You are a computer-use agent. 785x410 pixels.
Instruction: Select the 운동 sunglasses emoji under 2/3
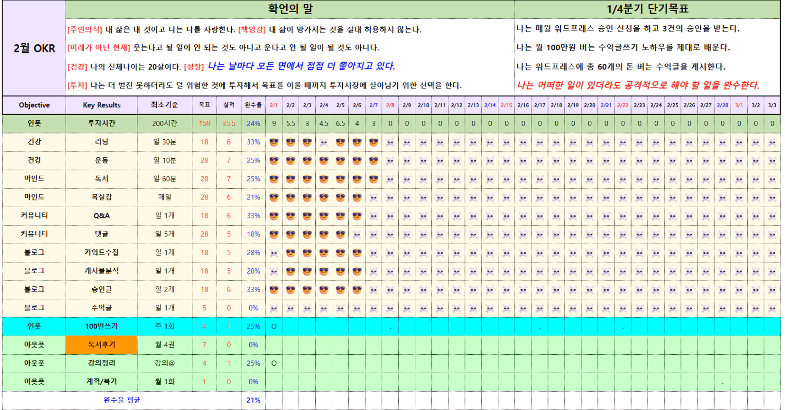point(307,161)
